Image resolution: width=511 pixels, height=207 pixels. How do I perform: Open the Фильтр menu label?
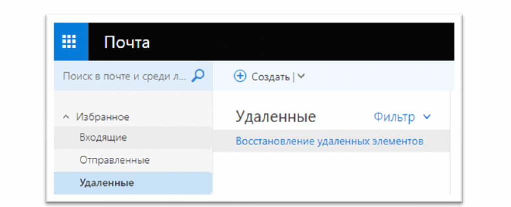click(x=394, y=117)
